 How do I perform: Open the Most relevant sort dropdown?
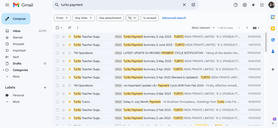pos(203,28)
